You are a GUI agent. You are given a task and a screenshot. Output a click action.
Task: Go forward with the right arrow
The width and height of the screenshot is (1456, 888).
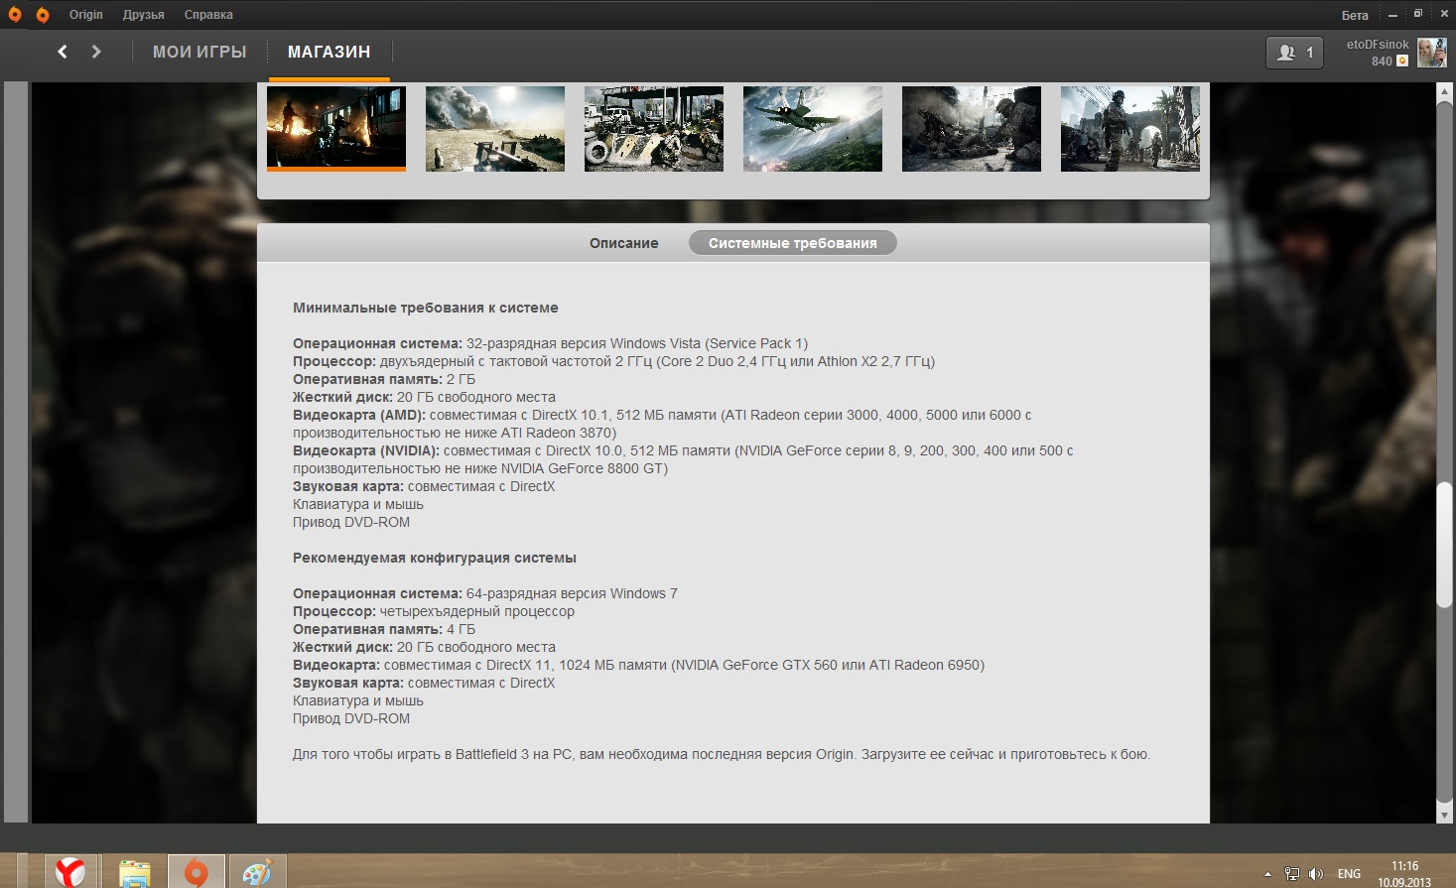pos(96,52)
